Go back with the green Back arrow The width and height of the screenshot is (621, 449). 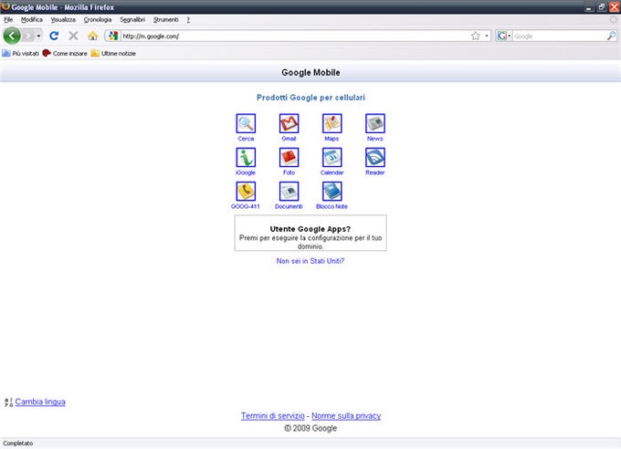[12, 36]
